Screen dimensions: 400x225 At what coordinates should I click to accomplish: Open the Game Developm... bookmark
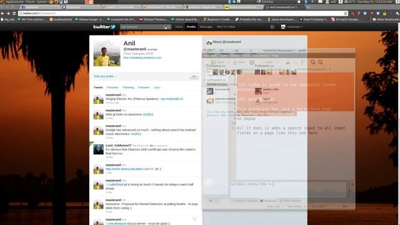pyautogui.click(x=282, y=19)
